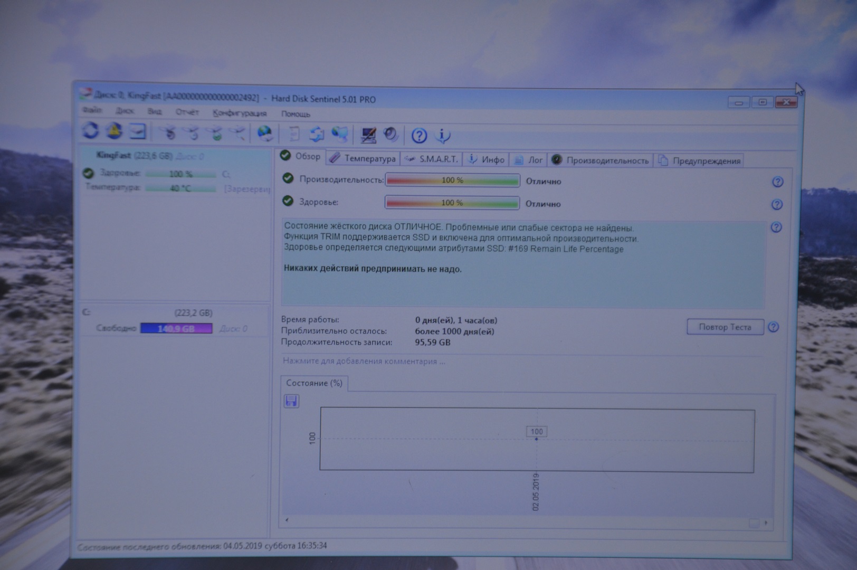Click the comment field 'Нажмите для добавления комментария'
Image resolution: width=857 pixels, height=570 pixels.
(x=364, y=362)
